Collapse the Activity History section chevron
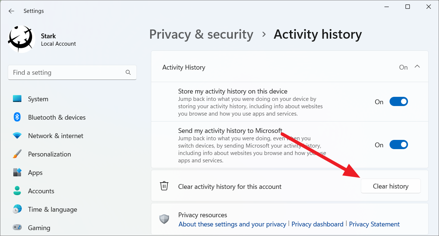 pos(417,67)
